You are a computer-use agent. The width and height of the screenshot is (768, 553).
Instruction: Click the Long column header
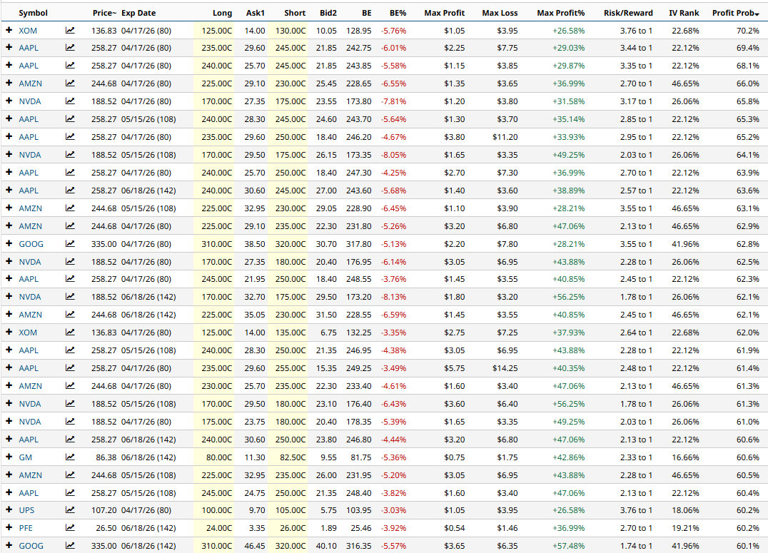point(223,13)
